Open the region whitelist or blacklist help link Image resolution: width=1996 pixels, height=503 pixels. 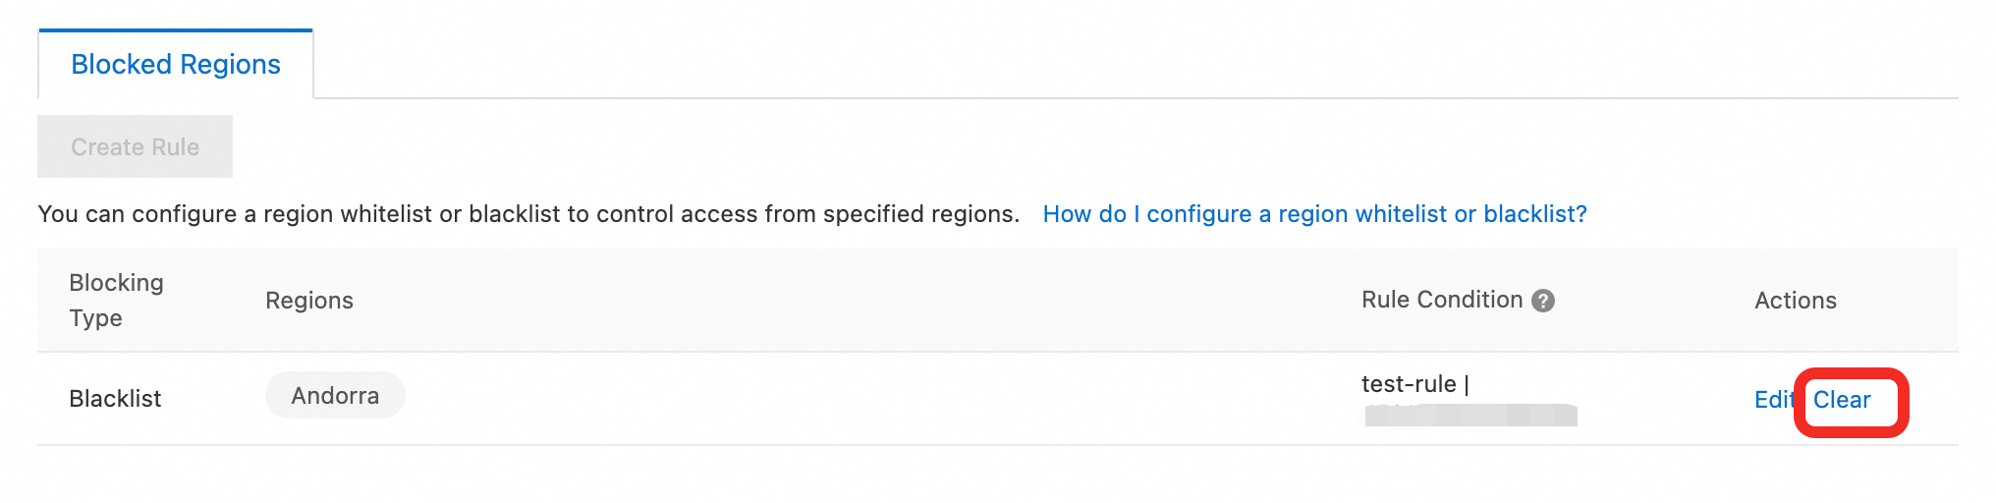[x=1314, y=214]
